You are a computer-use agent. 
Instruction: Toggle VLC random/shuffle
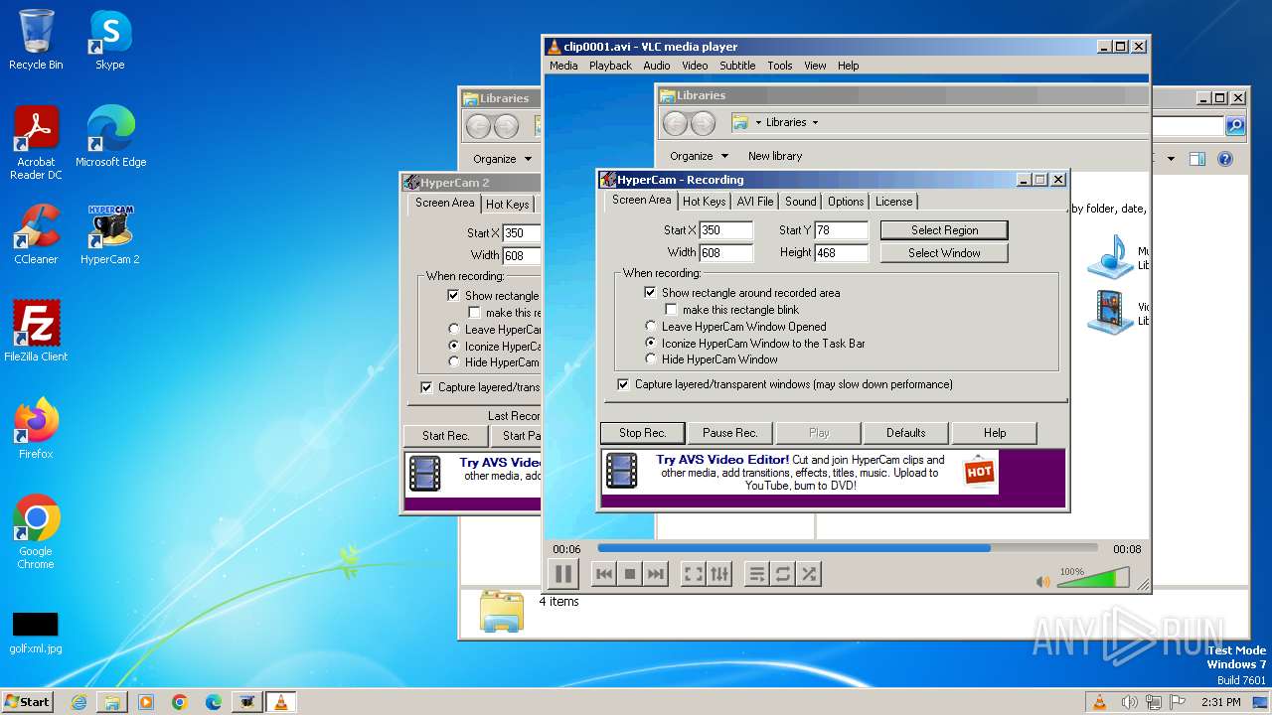click(x=809, y=574)
